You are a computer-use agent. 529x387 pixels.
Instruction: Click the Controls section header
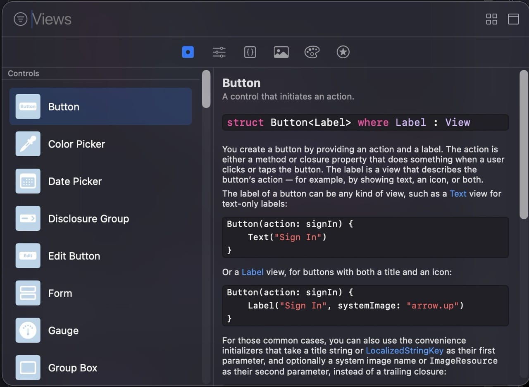click(x=24, y=73)
